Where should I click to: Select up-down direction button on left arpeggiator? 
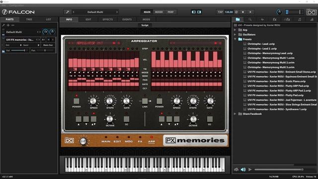click(x=93, y=119)
